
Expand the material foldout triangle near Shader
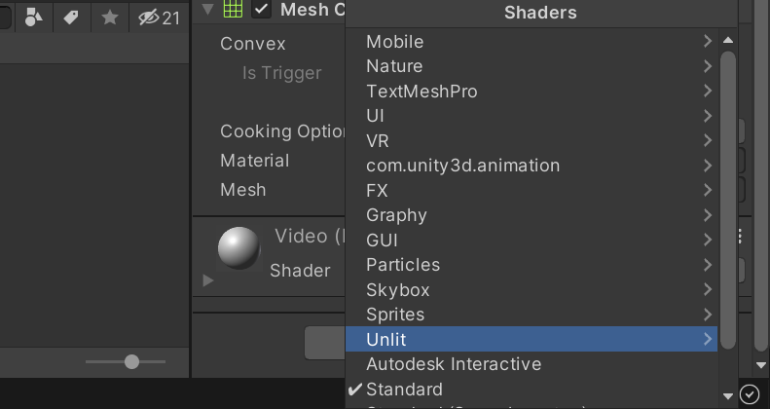point(207,280)
